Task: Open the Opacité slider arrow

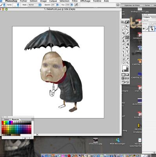Action: tap(57, 5)
